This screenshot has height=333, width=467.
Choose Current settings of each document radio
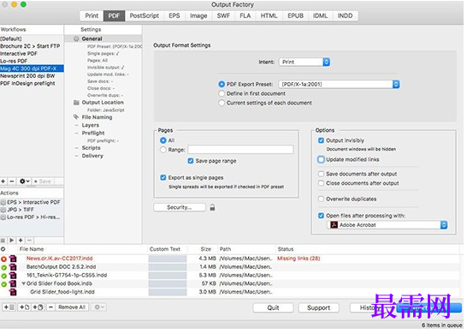[x=222, y=103]
